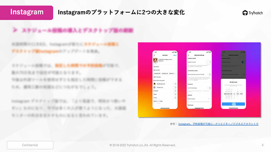Open Choose Locations chevron

[210, 99]
